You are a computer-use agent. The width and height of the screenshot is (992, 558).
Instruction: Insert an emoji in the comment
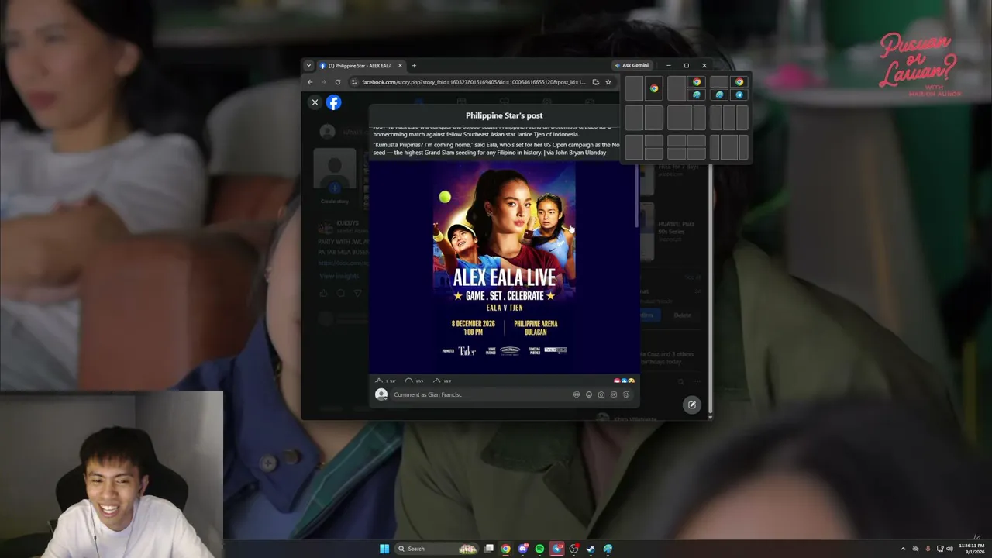(x=589, y=394)
